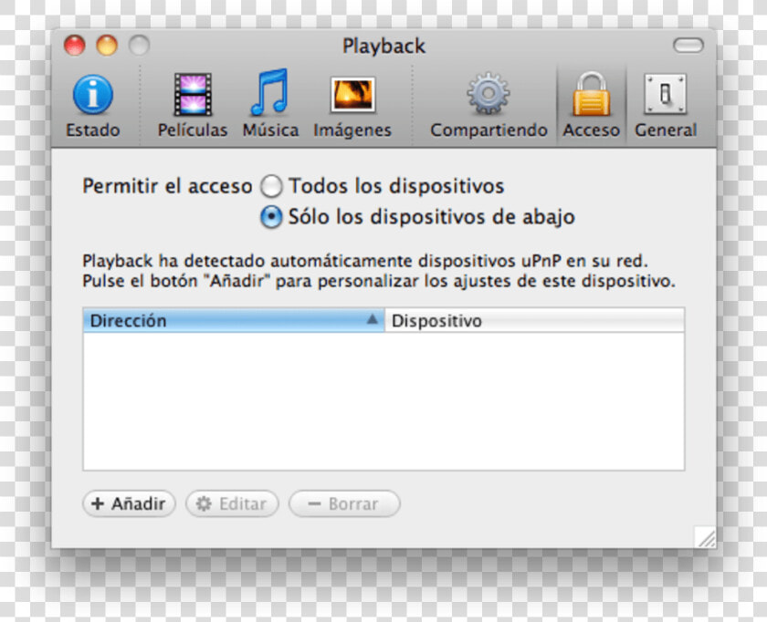
Task: Minimize the Playback window
Action: [107, 46]
